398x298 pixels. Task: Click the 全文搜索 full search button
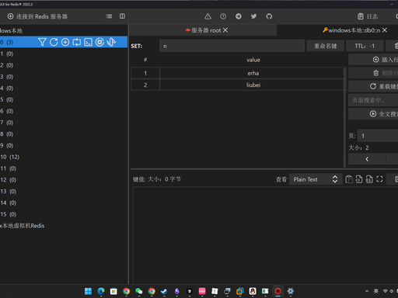374,114
